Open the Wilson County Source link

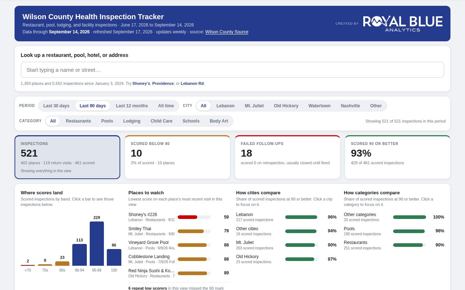click(x=227, y=32)
